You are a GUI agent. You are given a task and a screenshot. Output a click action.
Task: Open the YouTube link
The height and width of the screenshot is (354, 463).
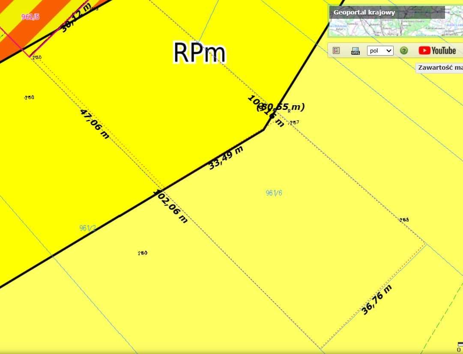(x=437, y=50)
